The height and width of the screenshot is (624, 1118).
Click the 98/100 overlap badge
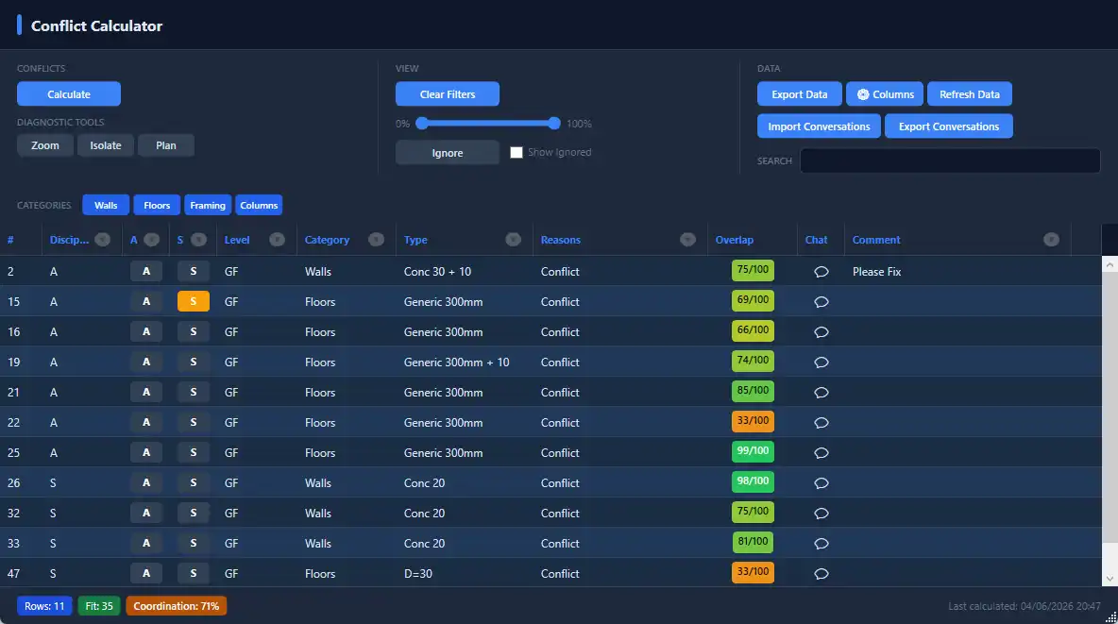tap(753, 481)
